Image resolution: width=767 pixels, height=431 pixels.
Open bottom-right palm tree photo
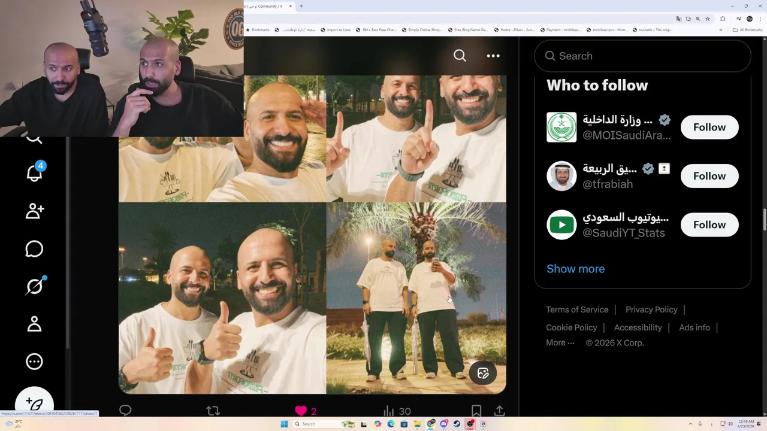tap(416, 298)
